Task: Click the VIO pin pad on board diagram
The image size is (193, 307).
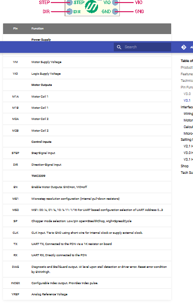Action: (115, 3)
